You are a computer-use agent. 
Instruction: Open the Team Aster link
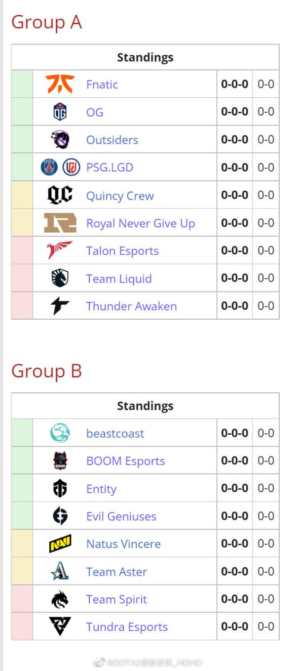click(x=116, y=571)
